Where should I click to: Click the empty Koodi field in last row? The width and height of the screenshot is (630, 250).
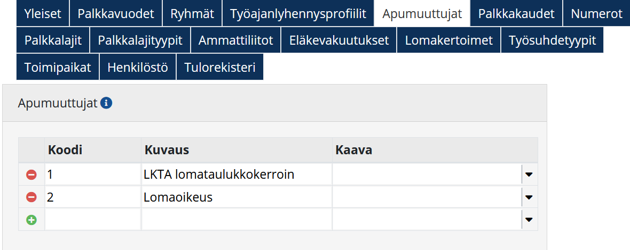[93, 220]
